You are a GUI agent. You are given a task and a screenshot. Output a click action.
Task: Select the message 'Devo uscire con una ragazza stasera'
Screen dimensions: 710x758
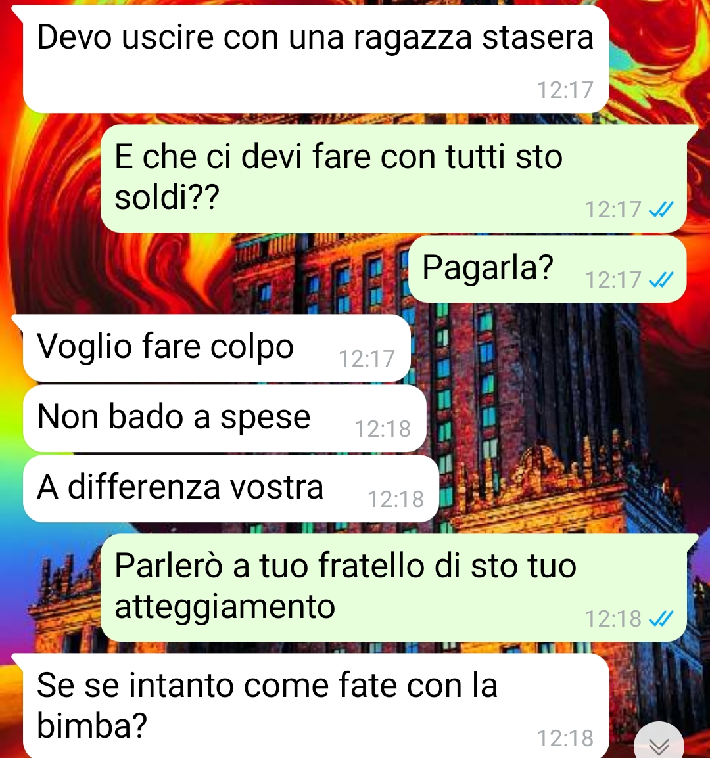pyautogui.click(x=316, y=59)
